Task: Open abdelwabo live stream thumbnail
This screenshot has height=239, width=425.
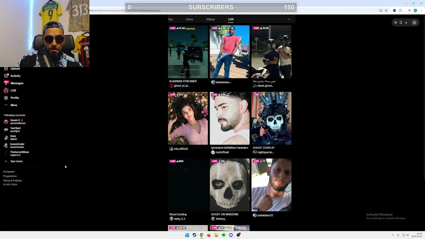Action: (229, 52)
